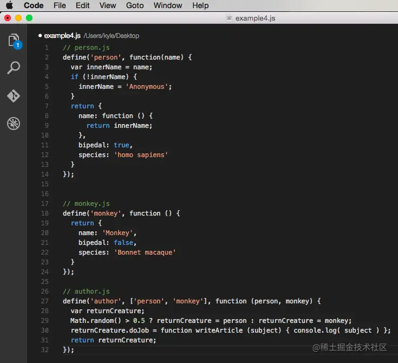Click the Apple menu logo
The height and width of the screenshot is (363, 398).
coord(9,5)
